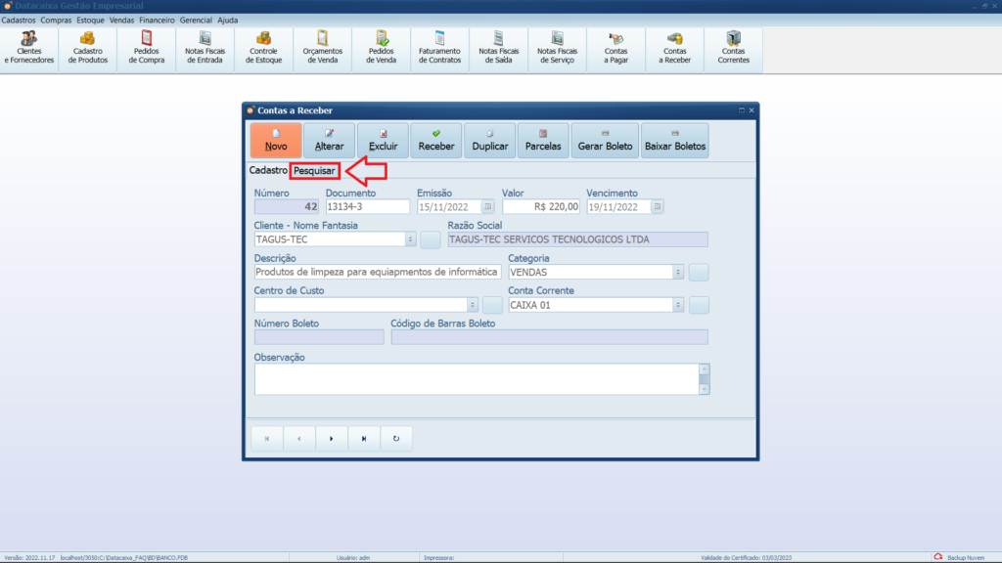
Task: Expand the Conta Corrente dropdown showing CAIXA 01
Action: (x=677, y=305)
